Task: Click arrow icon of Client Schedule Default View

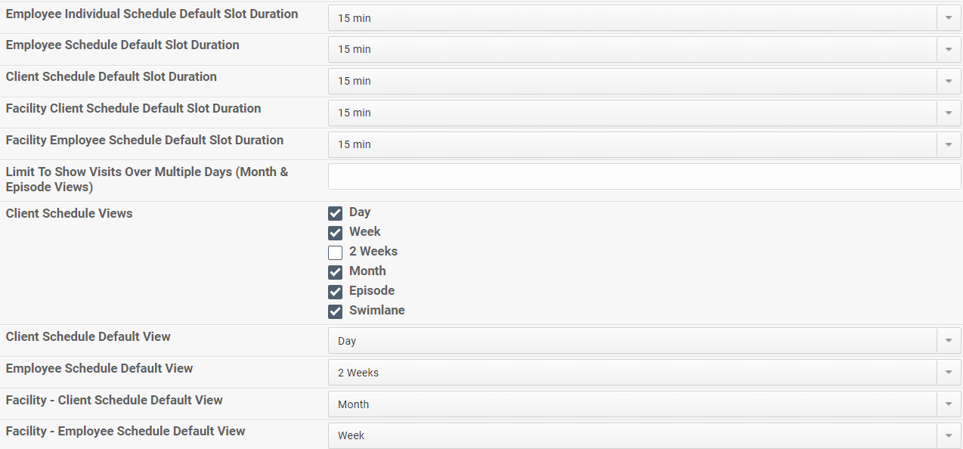Action: click(949, 341)
